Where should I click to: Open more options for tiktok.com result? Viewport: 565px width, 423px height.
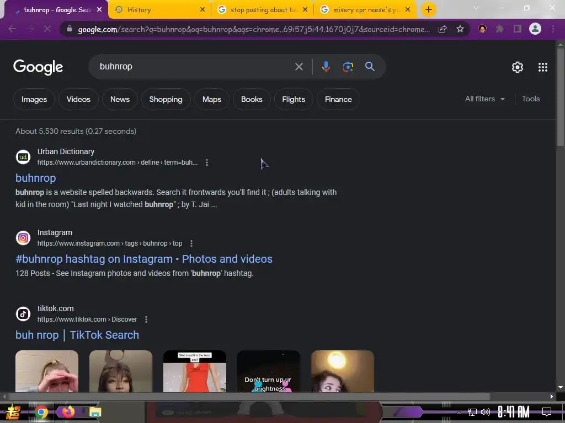coord(146,319)
